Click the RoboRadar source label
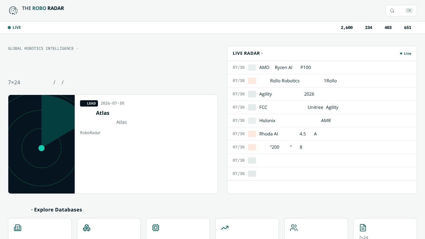425x239 pixels. tap(90, 133)
